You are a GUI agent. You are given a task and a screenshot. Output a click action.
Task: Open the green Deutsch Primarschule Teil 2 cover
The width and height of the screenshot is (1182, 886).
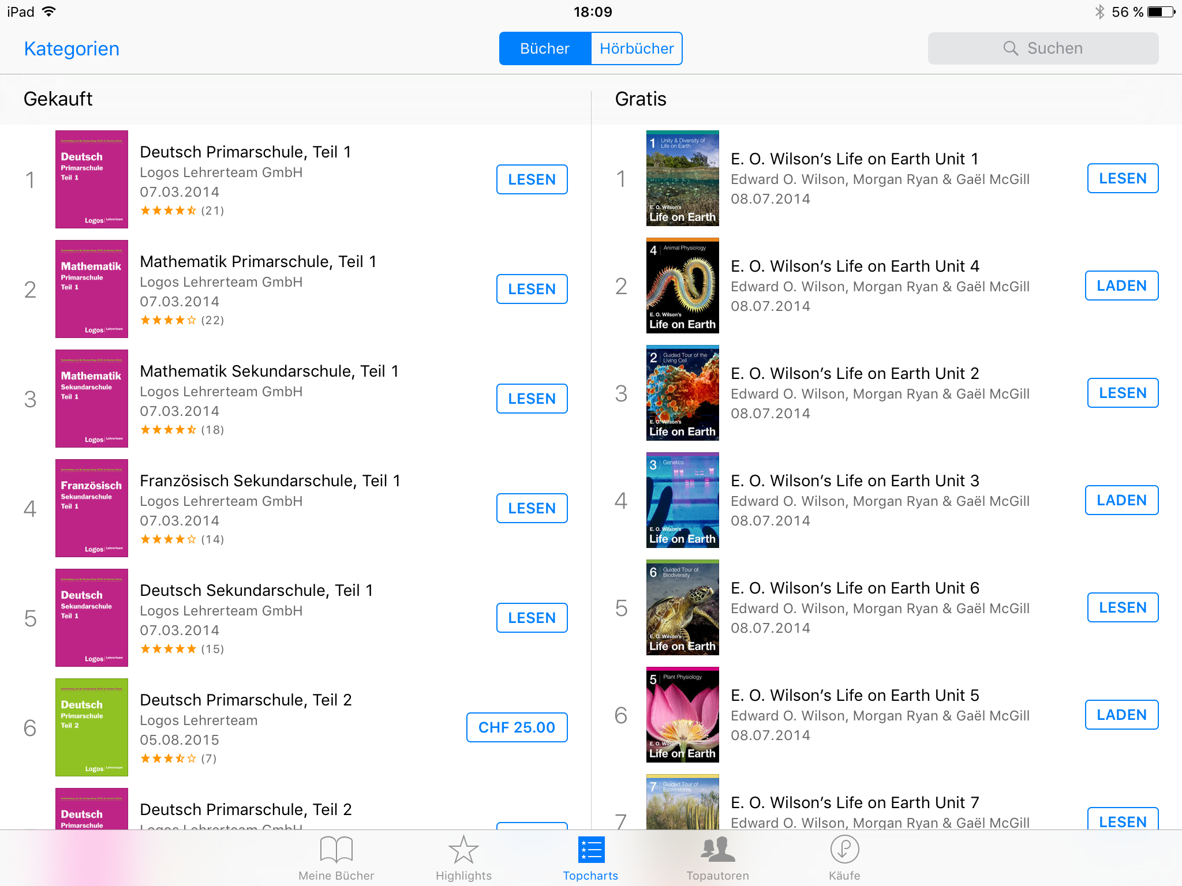[x=92, y=727]
